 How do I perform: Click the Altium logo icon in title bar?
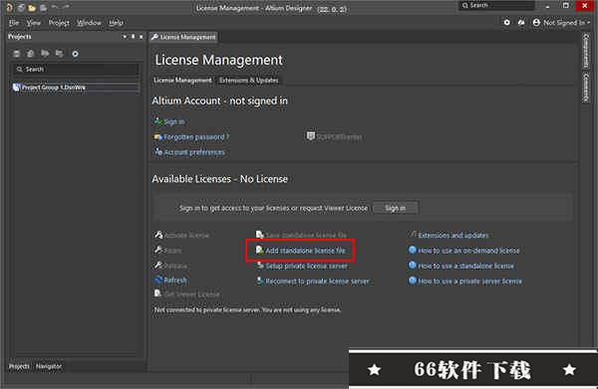tap(10, 8)
